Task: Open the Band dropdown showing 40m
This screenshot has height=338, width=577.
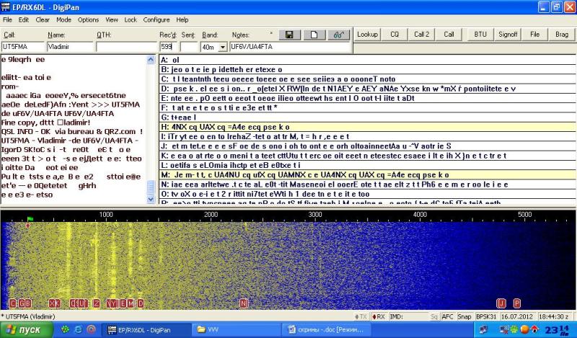Action: click(x=223, y=47)
